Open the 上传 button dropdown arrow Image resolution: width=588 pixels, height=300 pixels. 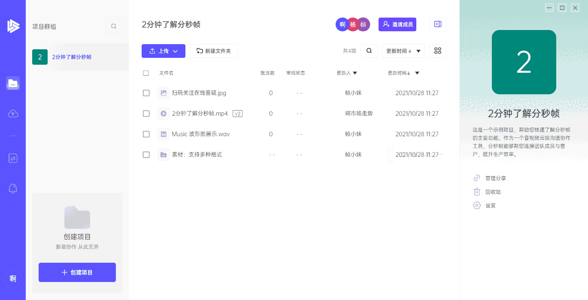point(175,51)
